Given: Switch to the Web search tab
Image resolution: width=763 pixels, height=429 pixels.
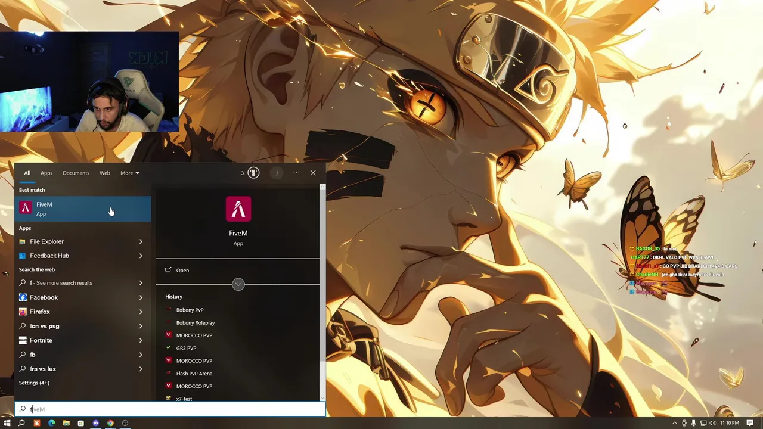Looking at the screenshot, I should click(105, 173).
